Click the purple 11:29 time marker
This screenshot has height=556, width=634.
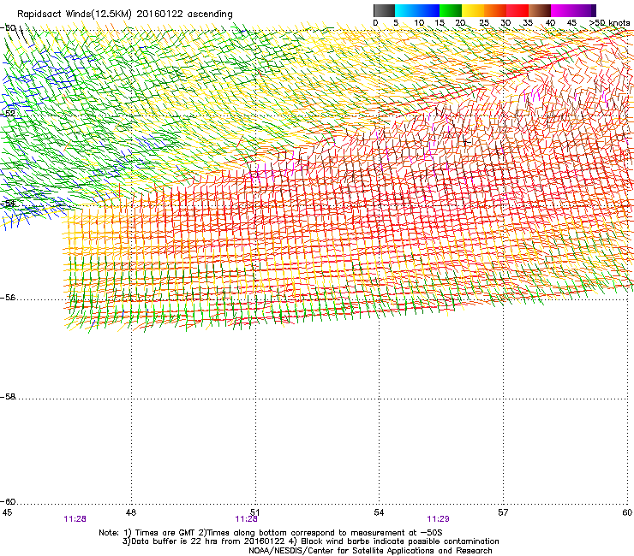click(439, 519)
